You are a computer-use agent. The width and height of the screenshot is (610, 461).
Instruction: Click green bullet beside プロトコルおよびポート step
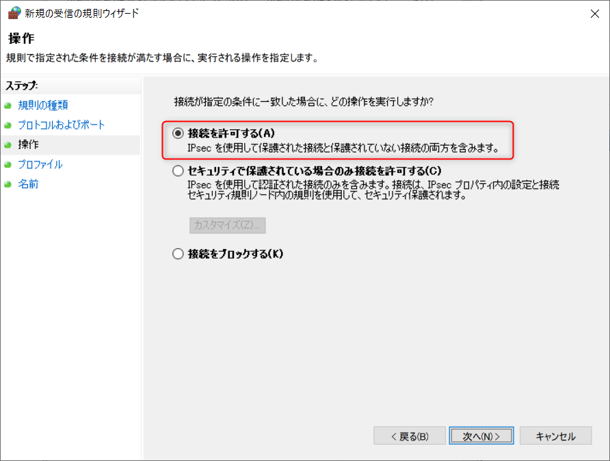click(8, 125)
